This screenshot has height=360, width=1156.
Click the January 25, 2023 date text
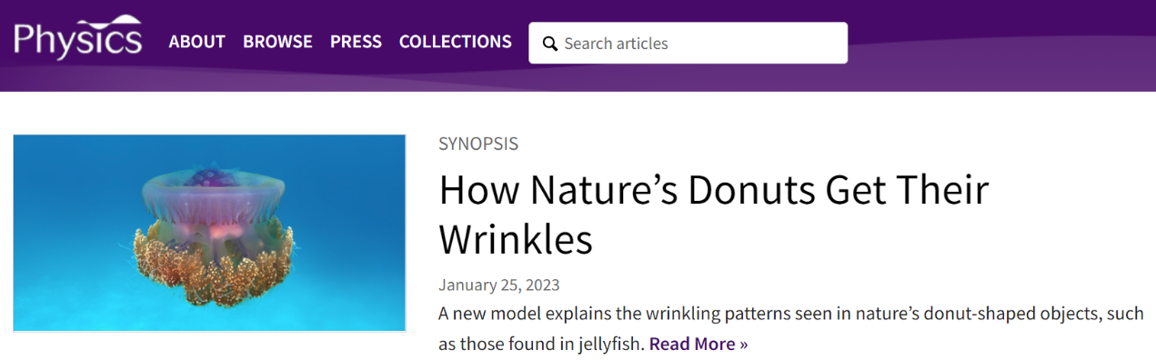[499, 285]
